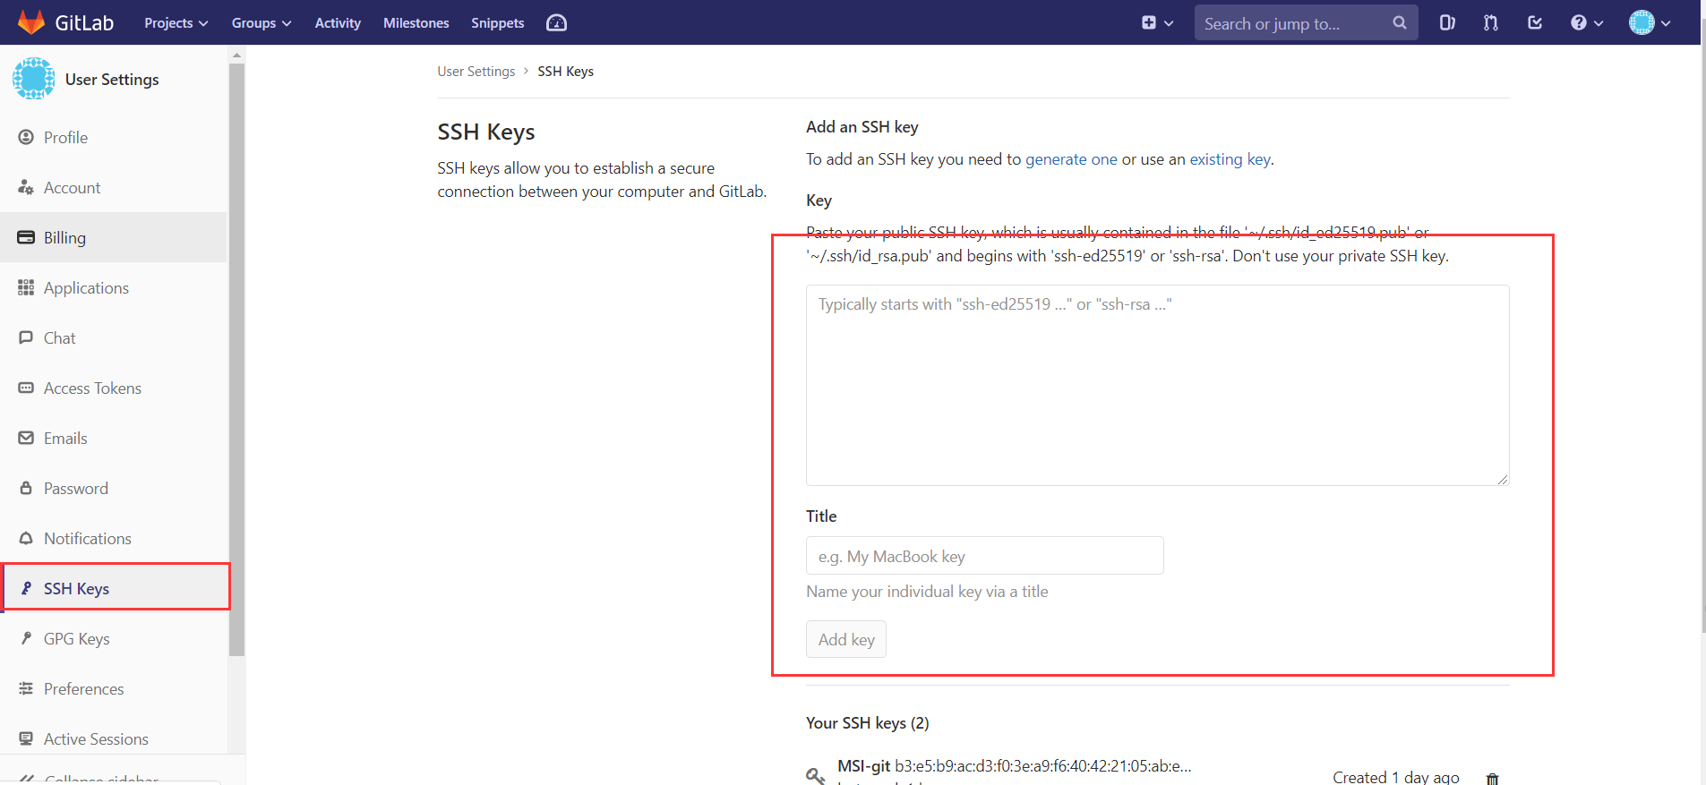1706x785 pixels.
Task: Click the Chat bubble icon
Action: point(26,337)
